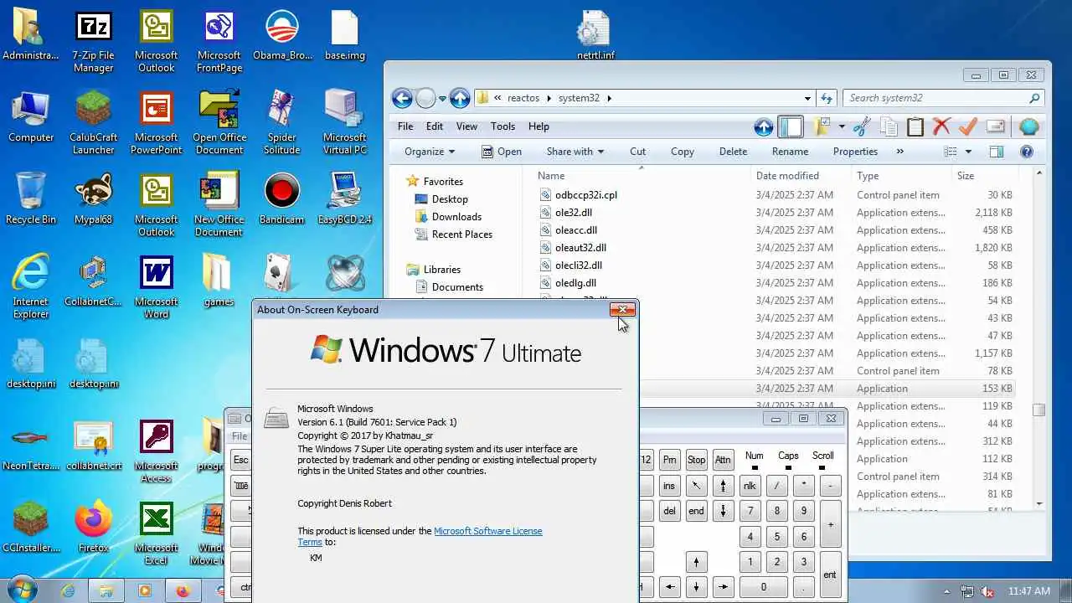Viewport: 1072px width, 603px height.
Task: Toggle the preview pane button
Action: 997,152
